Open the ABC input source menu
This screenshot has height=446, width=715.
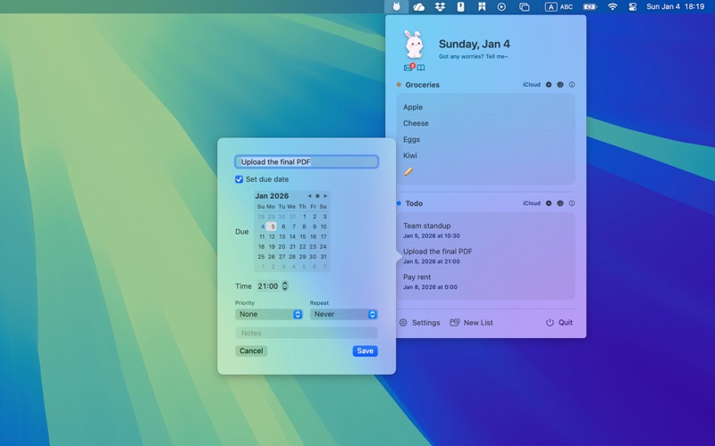coord(559,7)
